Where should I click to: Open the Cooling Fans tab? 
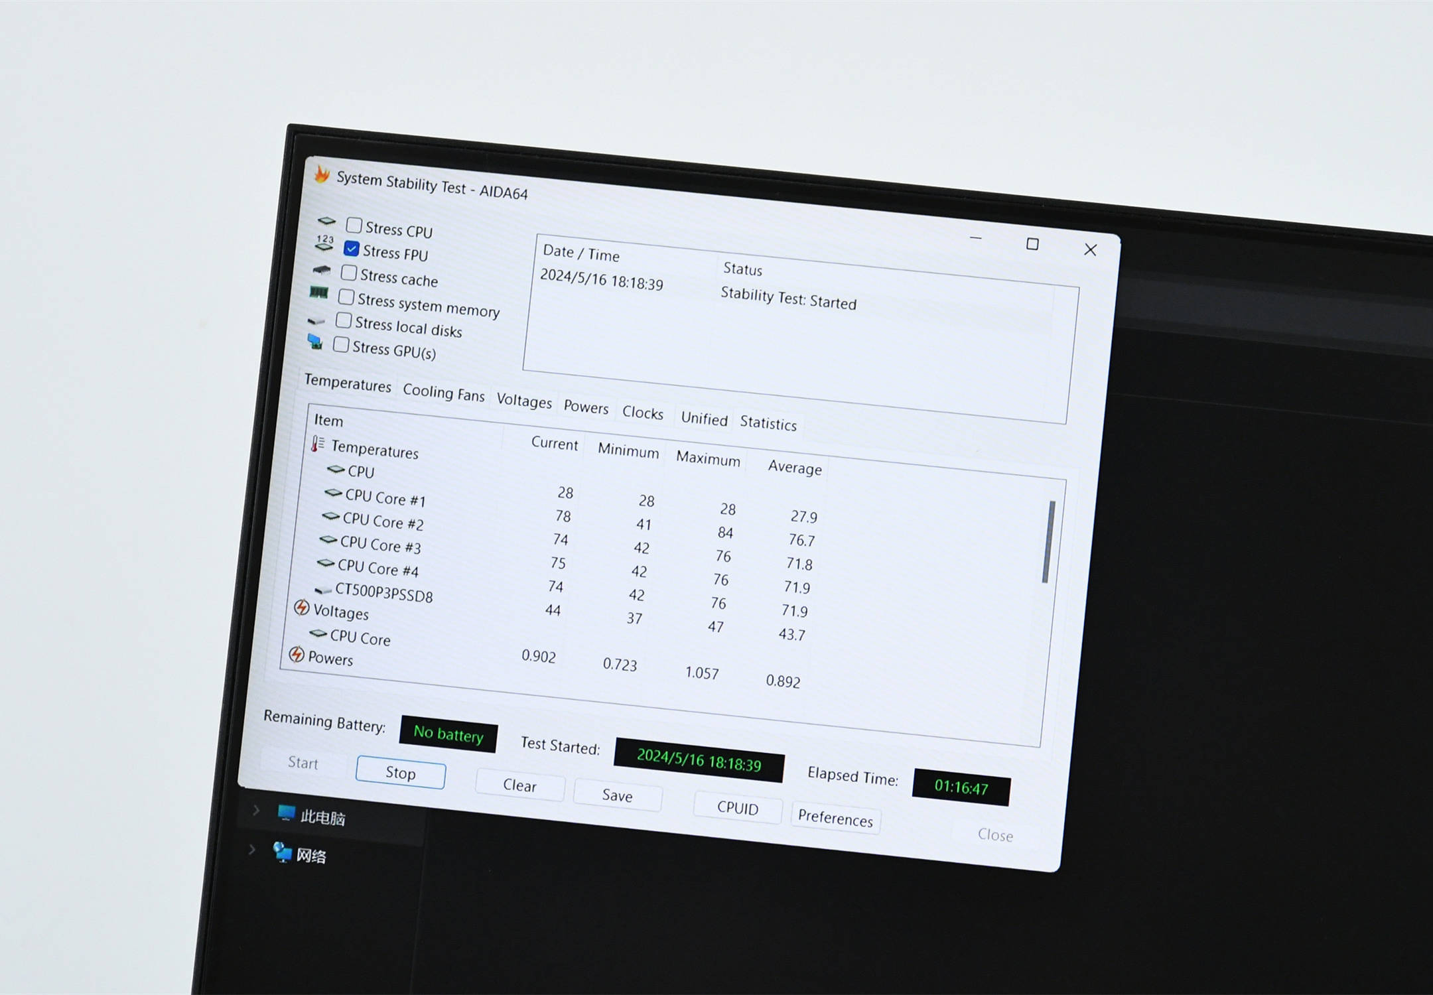(444, 393)
